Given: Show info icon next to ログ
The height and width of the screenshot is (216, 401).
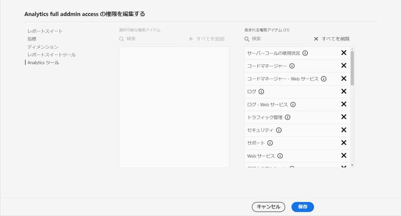Looking at the screenshot, I should tap(261, 91).
